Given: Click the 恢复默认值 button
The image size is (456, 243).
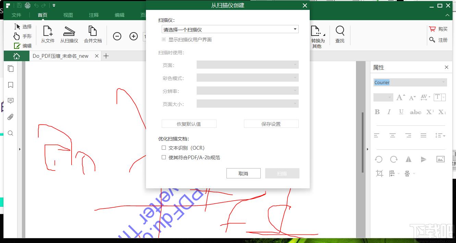Looking at the screenshot, I should coord(189,124).
